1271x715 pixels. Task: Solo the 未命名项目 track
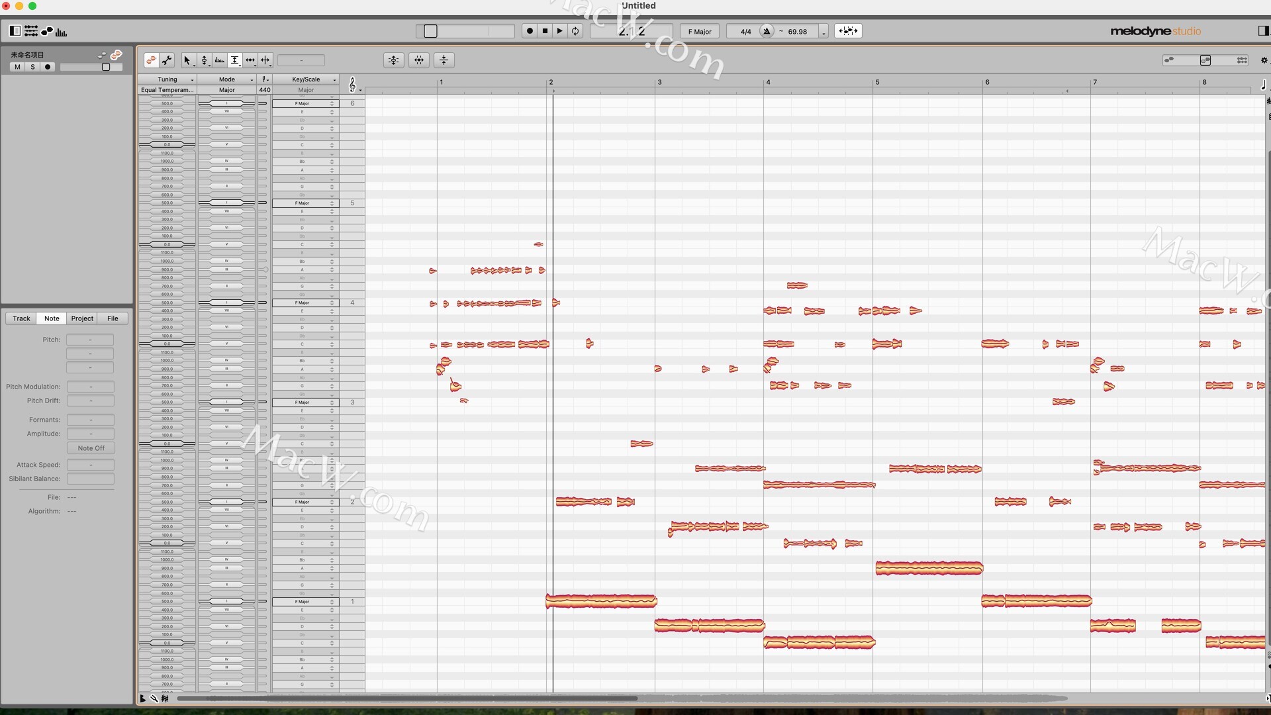tap(32, 67)
